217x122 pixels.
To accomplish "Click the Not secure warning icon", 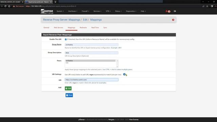I will pyautogui.click(x=14, y=6).
